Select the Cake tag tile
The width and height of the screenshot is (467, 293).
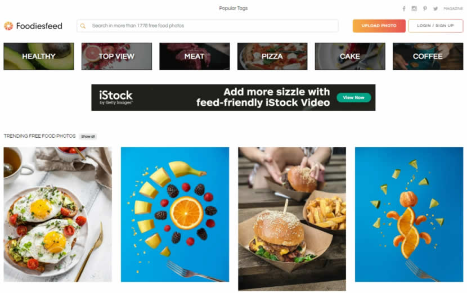coord(350,56)
